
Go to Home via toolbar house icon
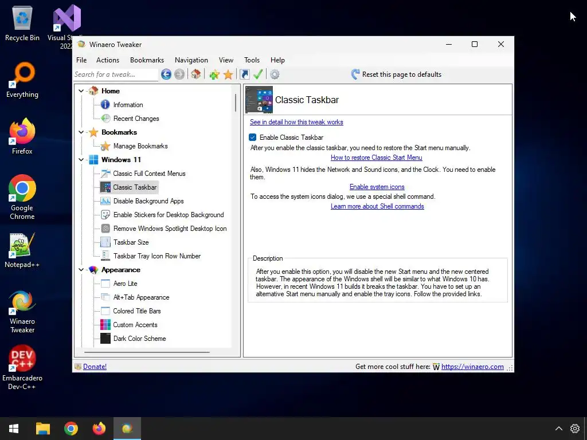point(196,74)
